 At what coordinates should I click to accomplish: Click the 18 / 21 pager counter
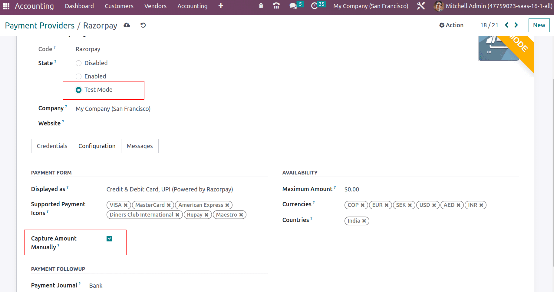point(489,25)
